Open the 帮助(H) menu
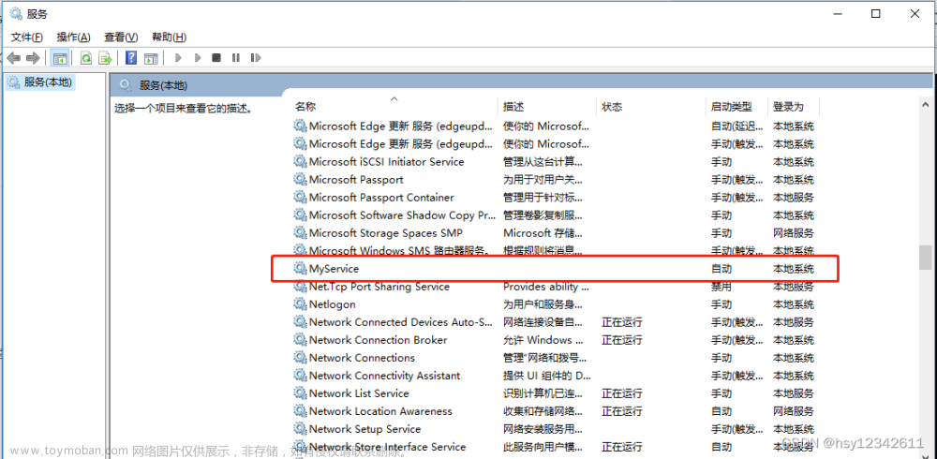This screenshot has width=937, height=459. pos(169,37)
